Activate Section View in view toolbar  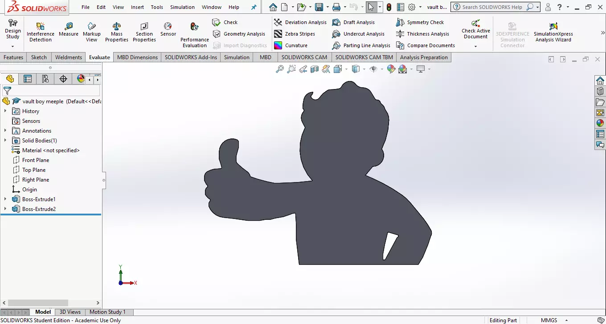[x=315, y=69]
